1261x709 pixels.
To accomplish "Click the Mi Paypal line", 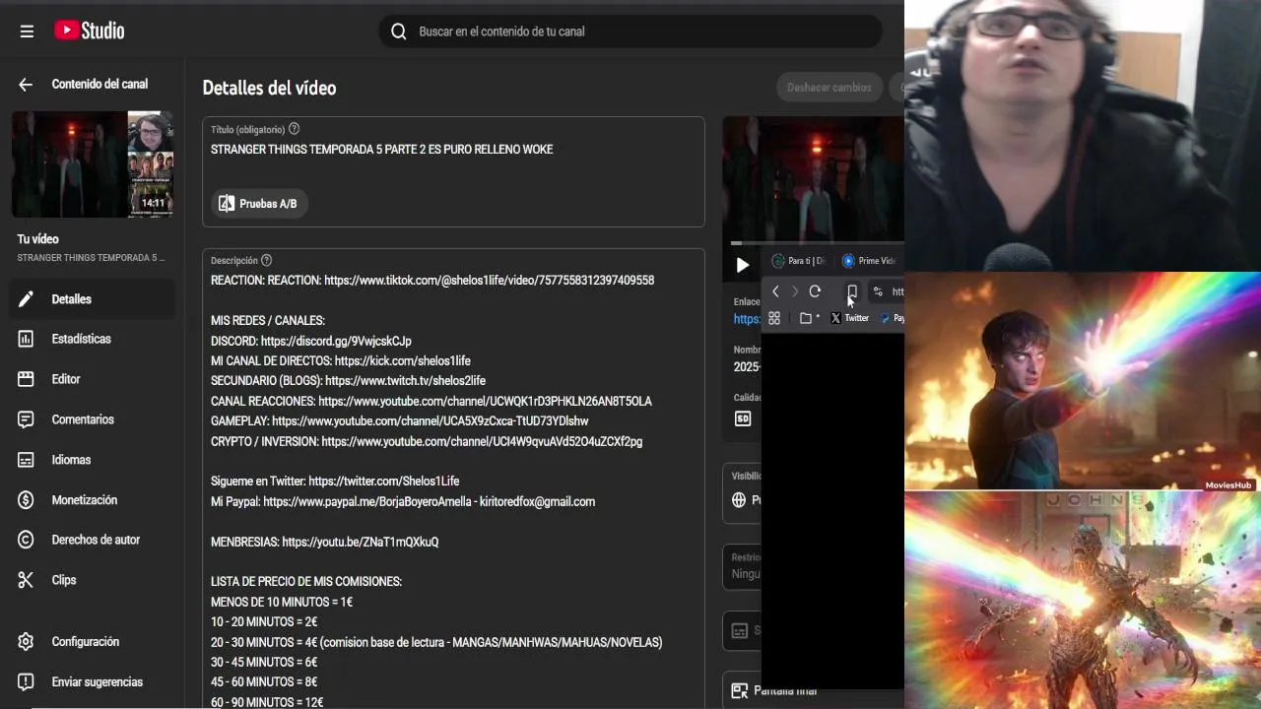I will pos(403,502).
